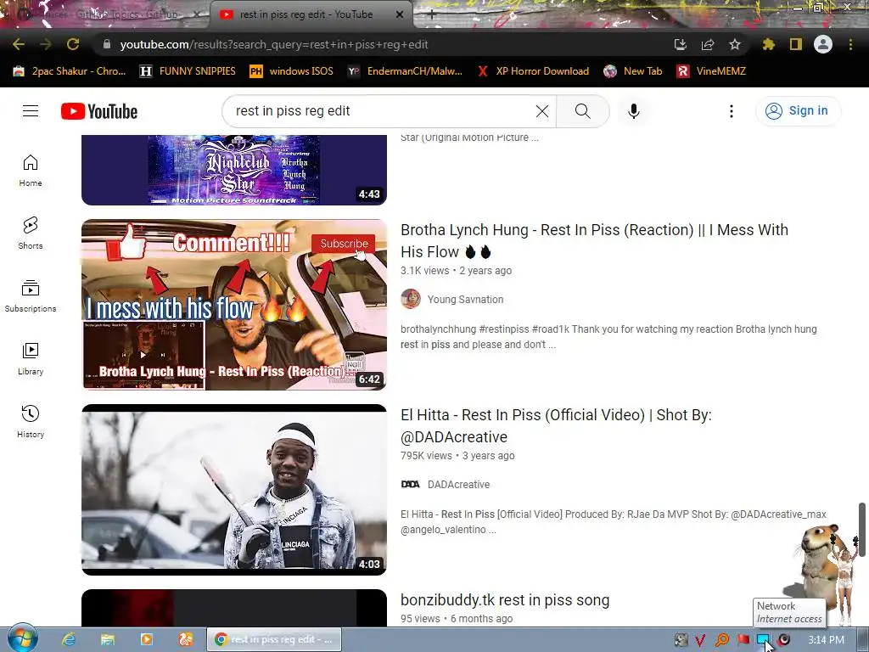Open History in the sidebar
Screen dimensions: 869x652
(31, 421)
